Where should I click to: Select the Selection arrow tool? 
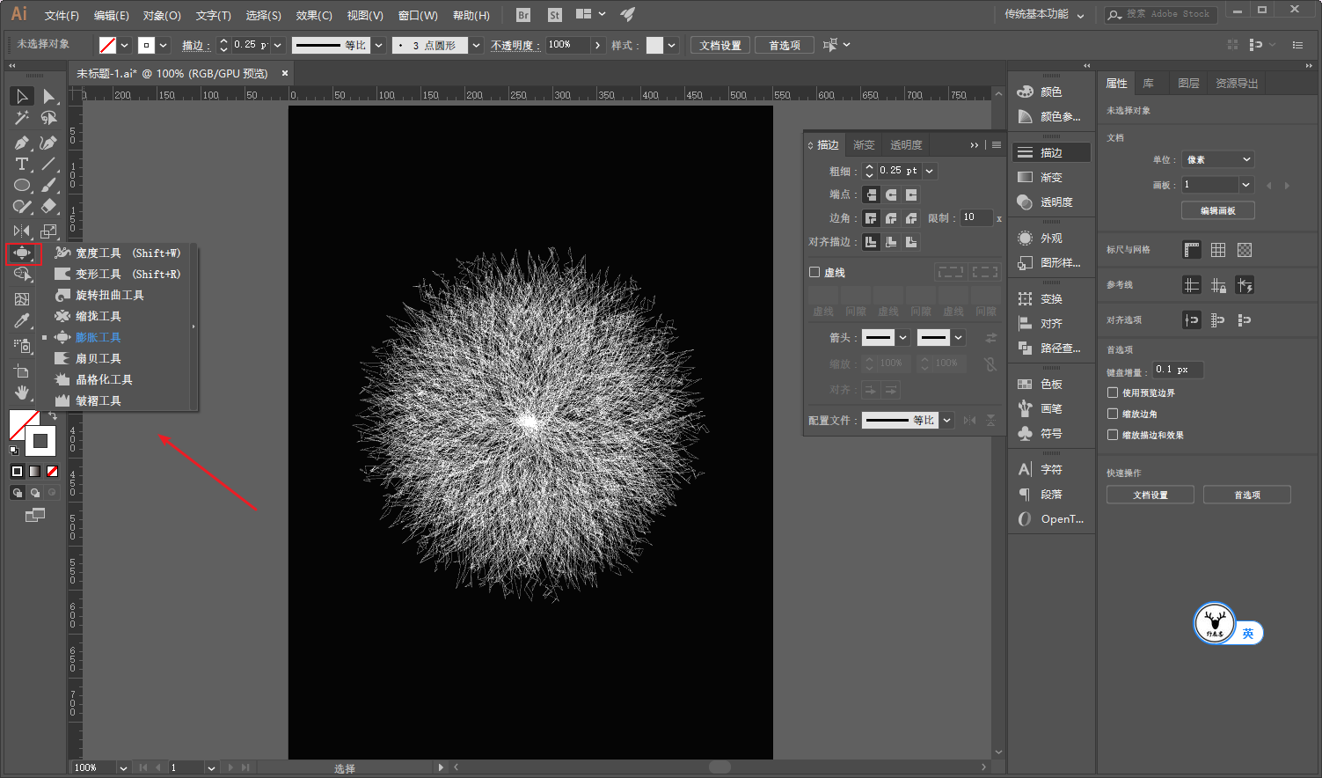[x=22, y=96]
